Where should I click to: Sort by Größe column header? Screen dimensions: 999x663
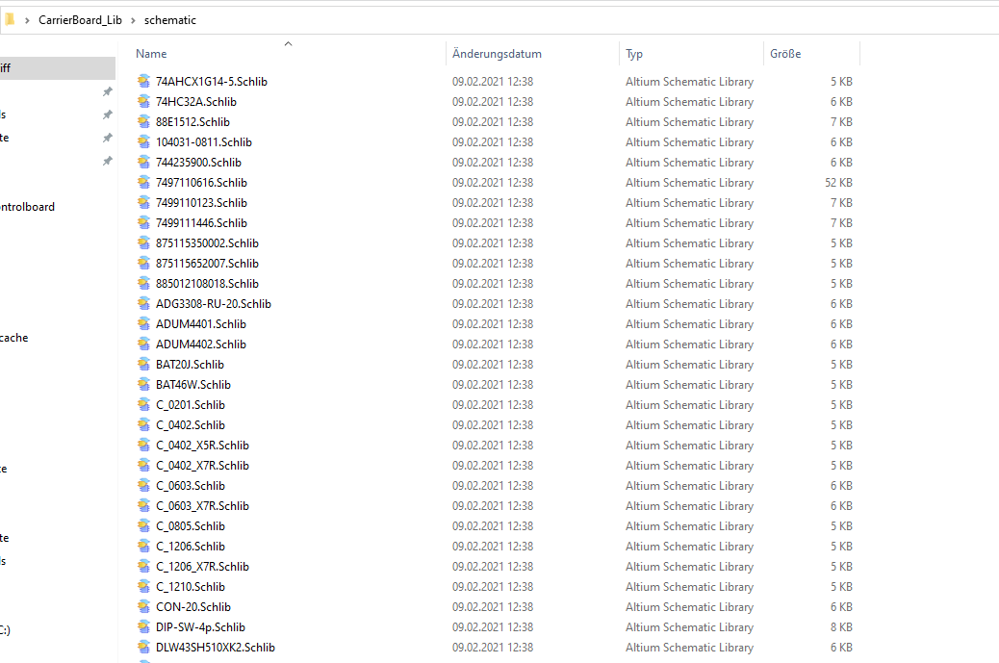pyautogui.click(x=785, y=54)
